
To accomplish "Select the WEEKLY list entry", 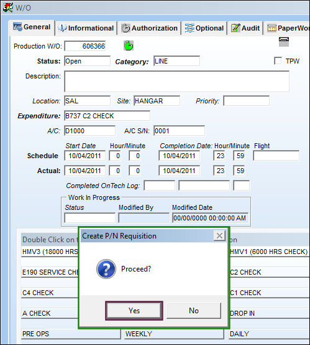I will click(175, 334).
